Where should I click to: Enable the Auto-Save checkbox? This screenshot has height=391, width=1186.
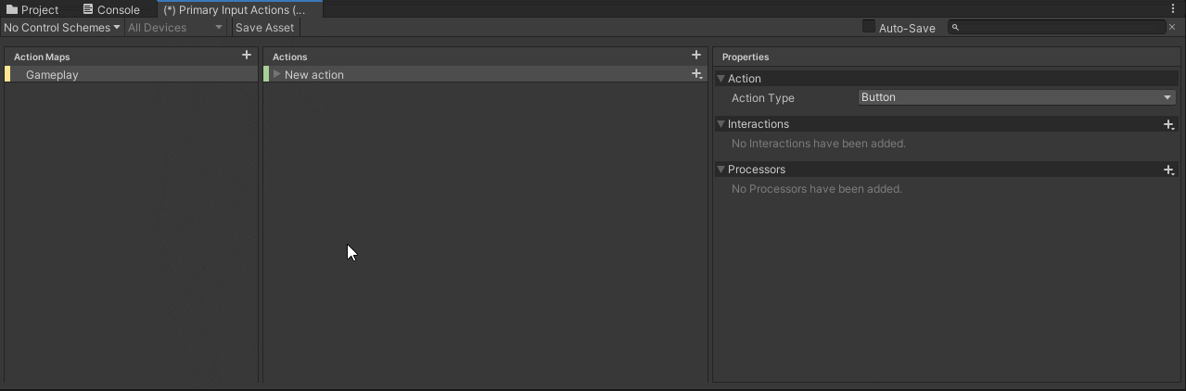coord(869,27)
